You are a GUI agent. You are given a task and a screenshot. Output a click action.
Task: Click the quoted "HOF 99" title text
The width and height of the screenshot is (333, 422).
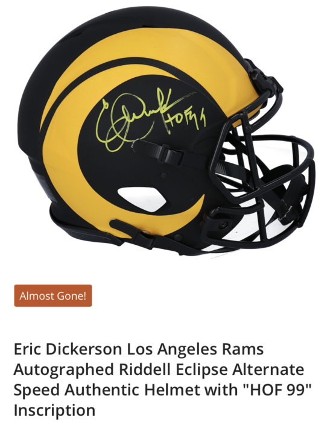(x=277, y=389)
